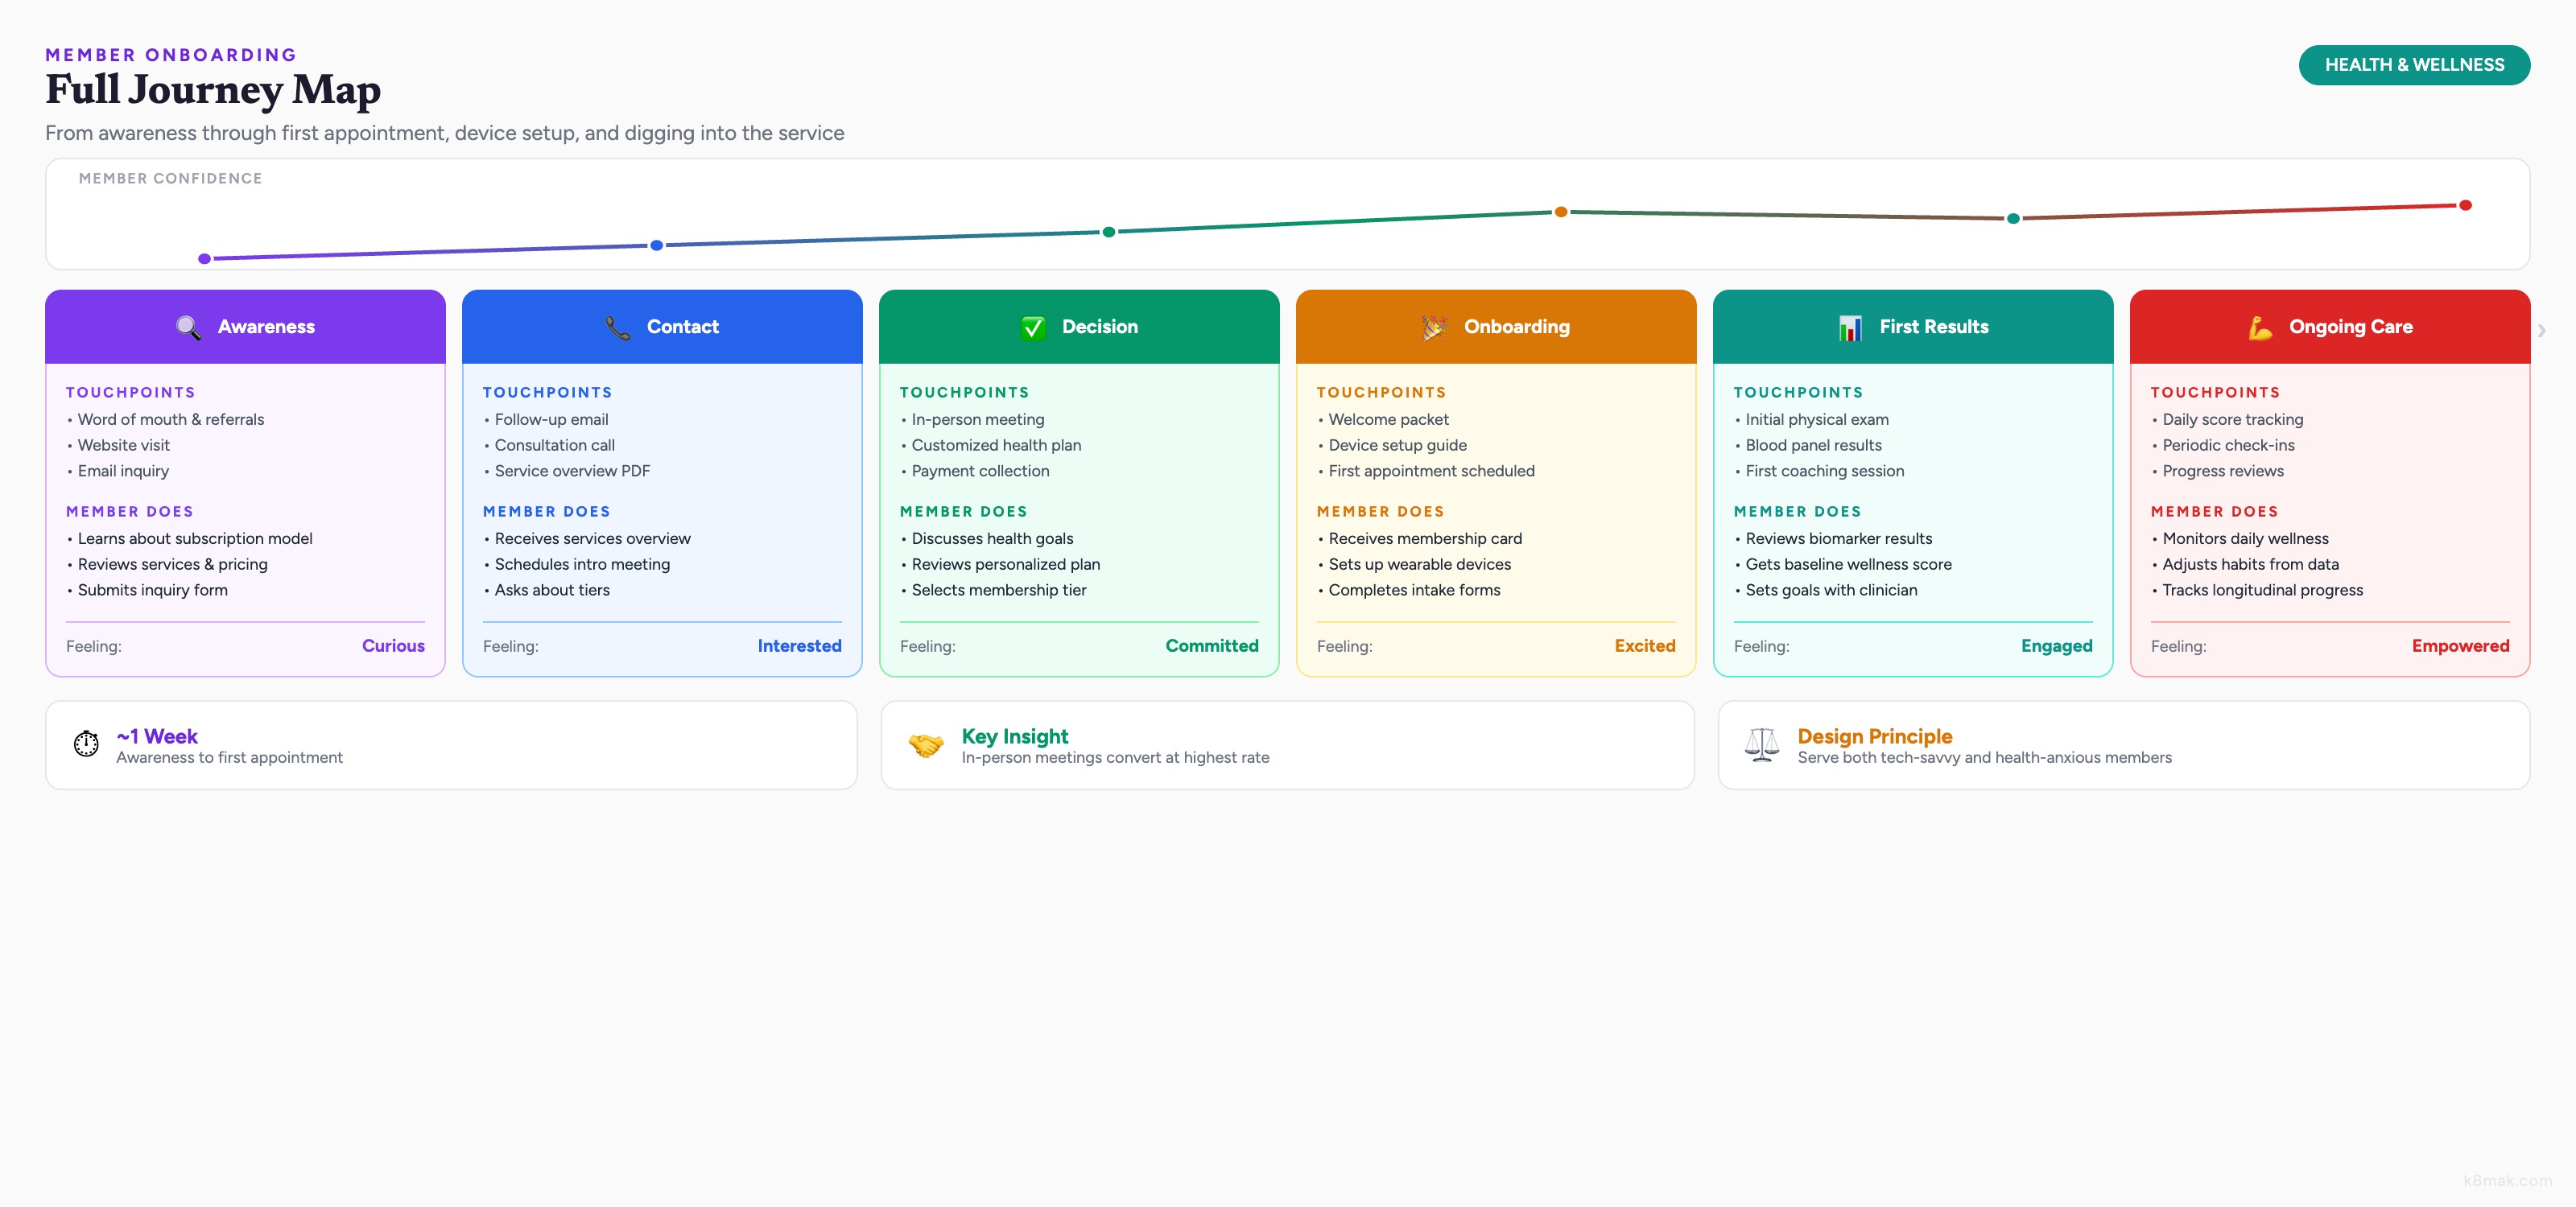Image resolution: width=2576 pixels, height=1207 pixels.
Task: Click the Design Principle heading
Action: [1874, 736]
